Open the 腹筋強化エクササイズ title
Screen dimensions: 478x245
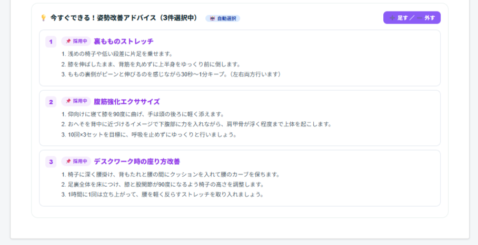[x=127, y=102]
